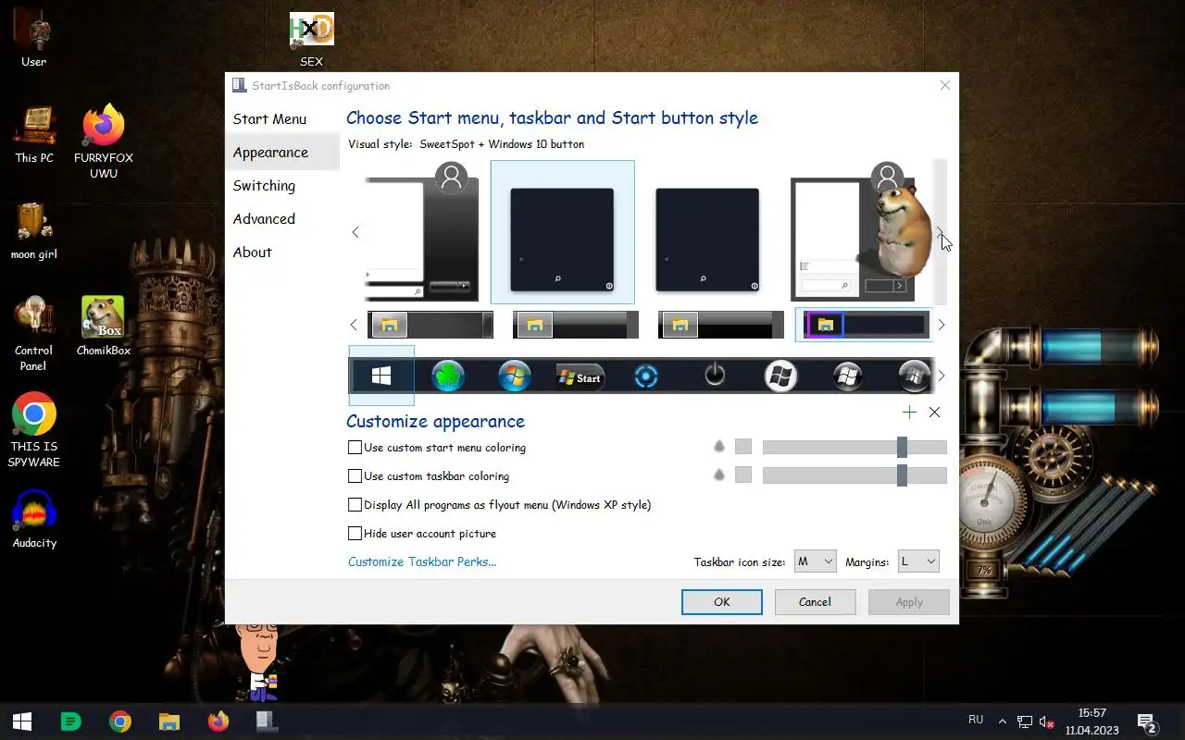The height and width of the screenshot is (740, 1185).
Task: Show next start menu styles arrow
Action: pyautogui.click(x=940, y=232)
